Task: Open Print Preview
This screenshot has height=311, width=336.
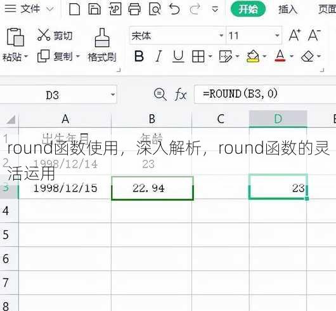Action: coord(155,10)
